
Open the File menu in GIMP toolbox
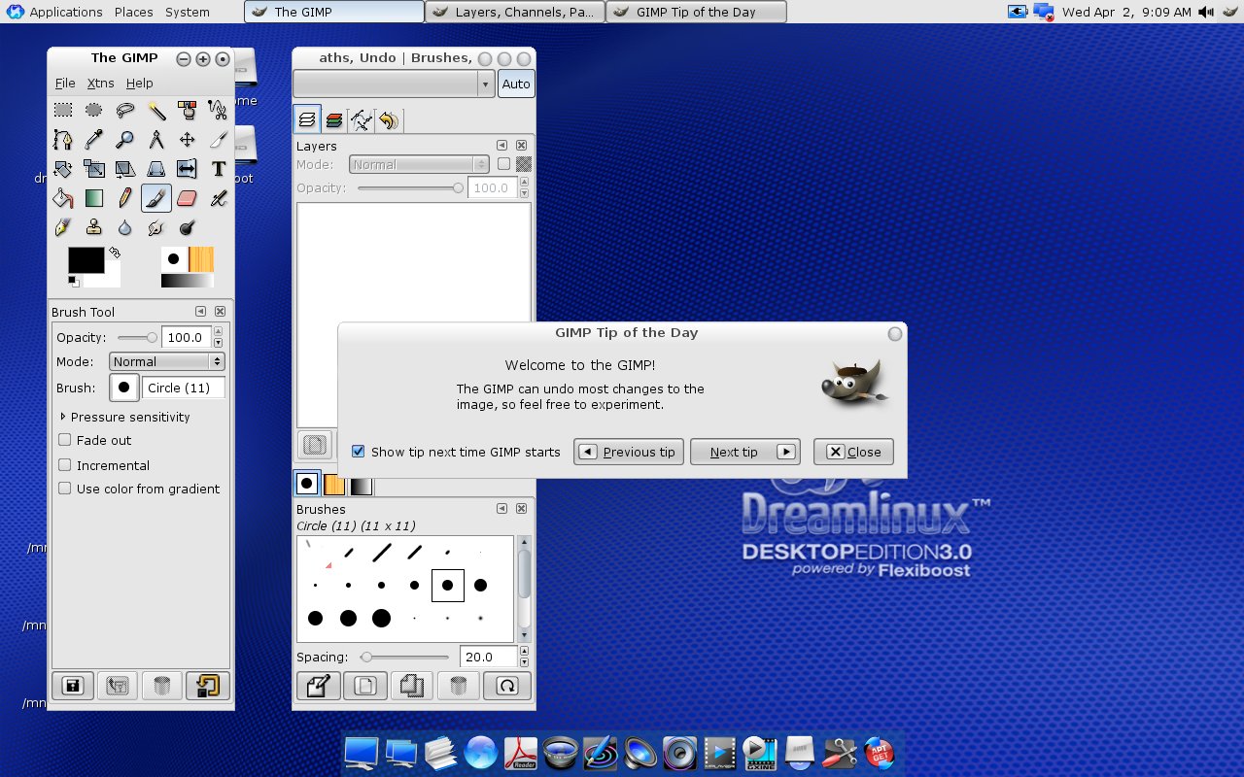point(65,84)
